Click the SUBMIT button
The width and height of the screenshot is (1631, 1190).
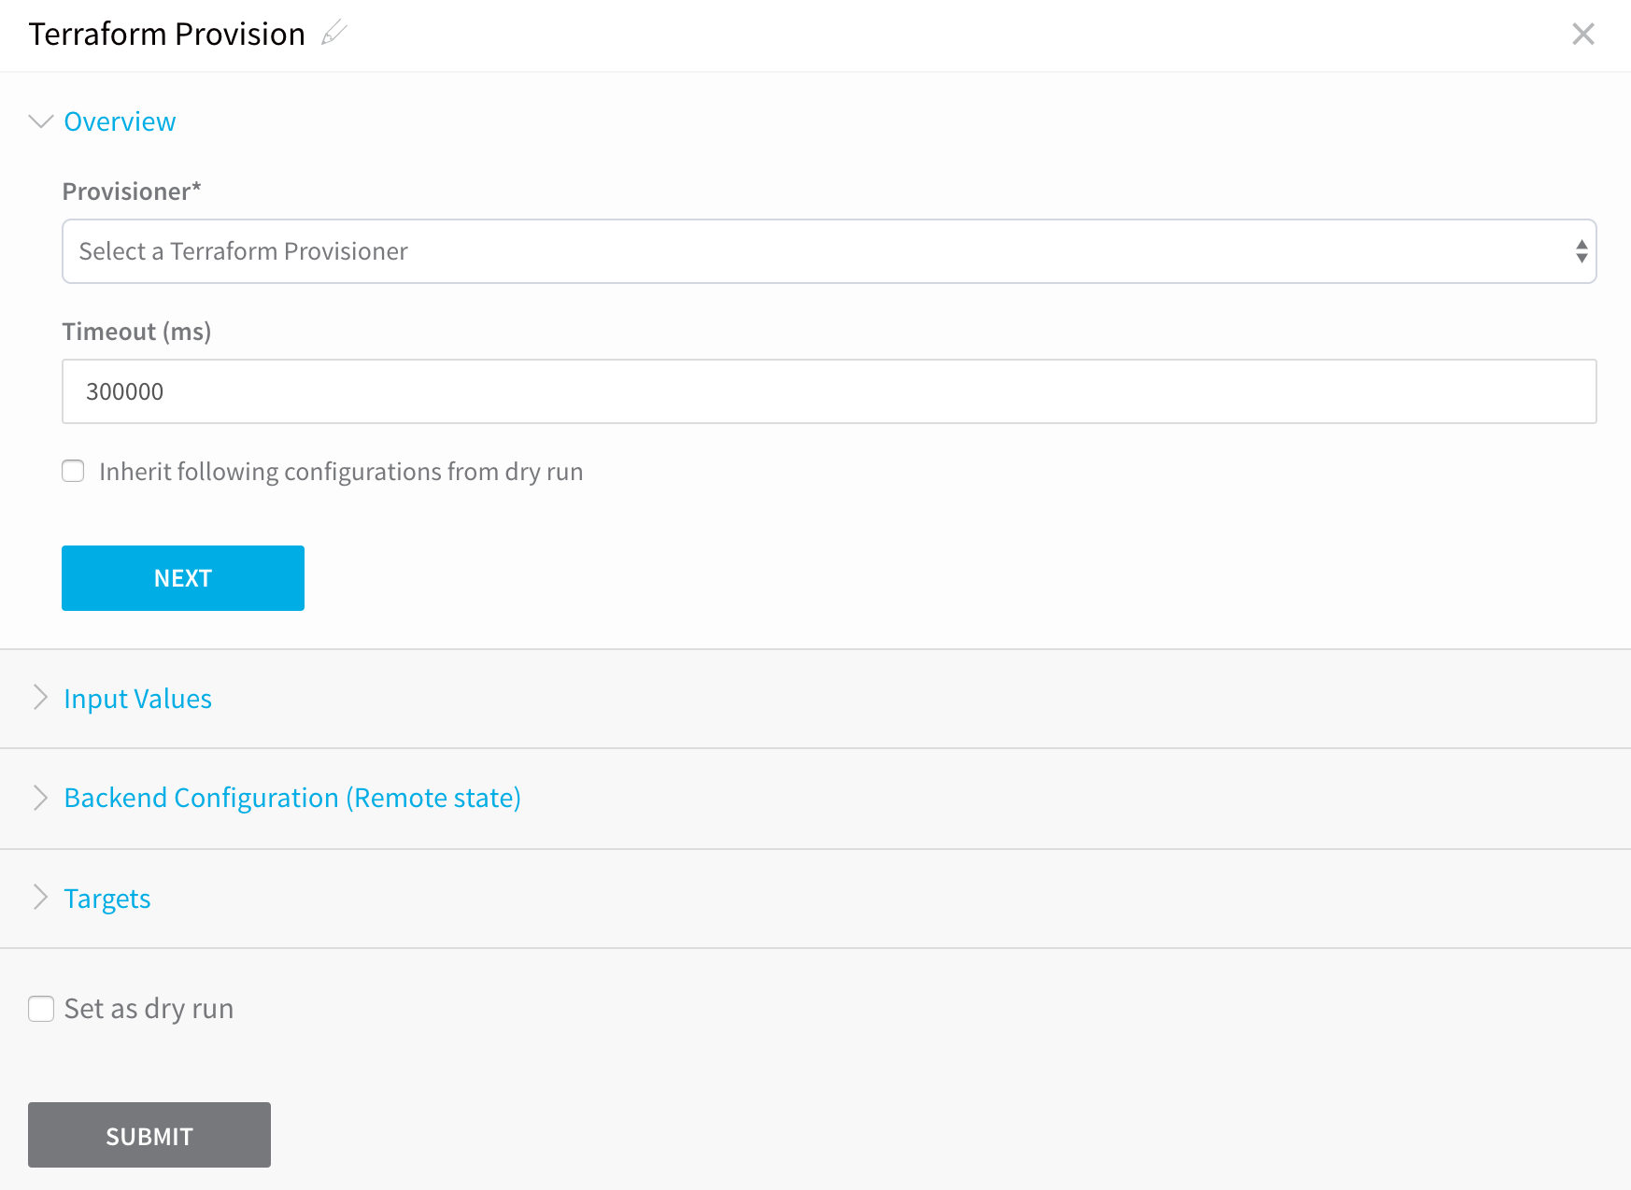(149, 1135)
